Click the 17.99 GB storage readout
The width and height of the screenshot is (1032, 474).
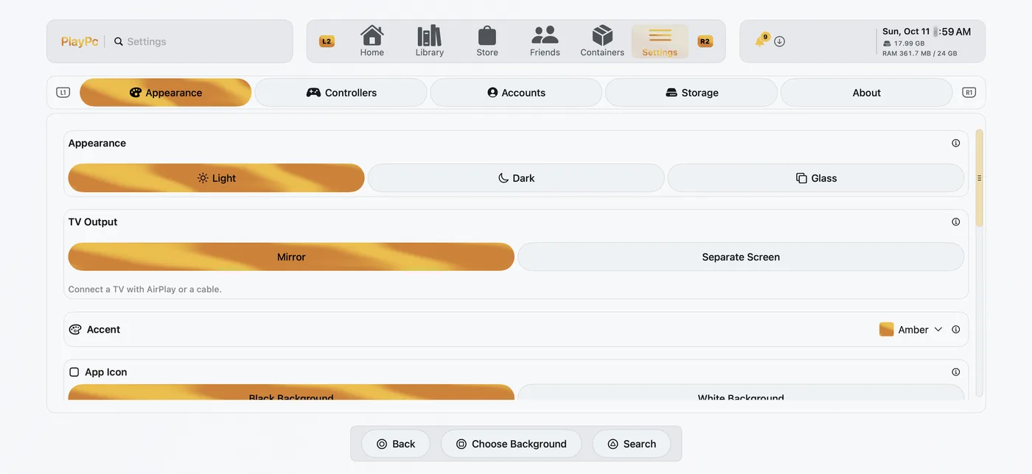click(x=904, y=43)
